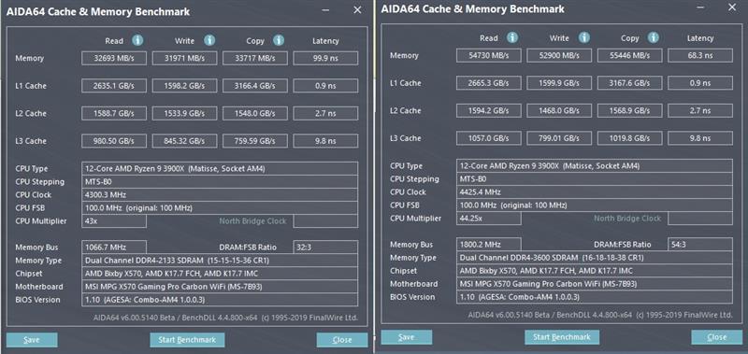
Task: Select L2 Cache Read 1594.2 GB/s
Action: click(x=489, y=110)
